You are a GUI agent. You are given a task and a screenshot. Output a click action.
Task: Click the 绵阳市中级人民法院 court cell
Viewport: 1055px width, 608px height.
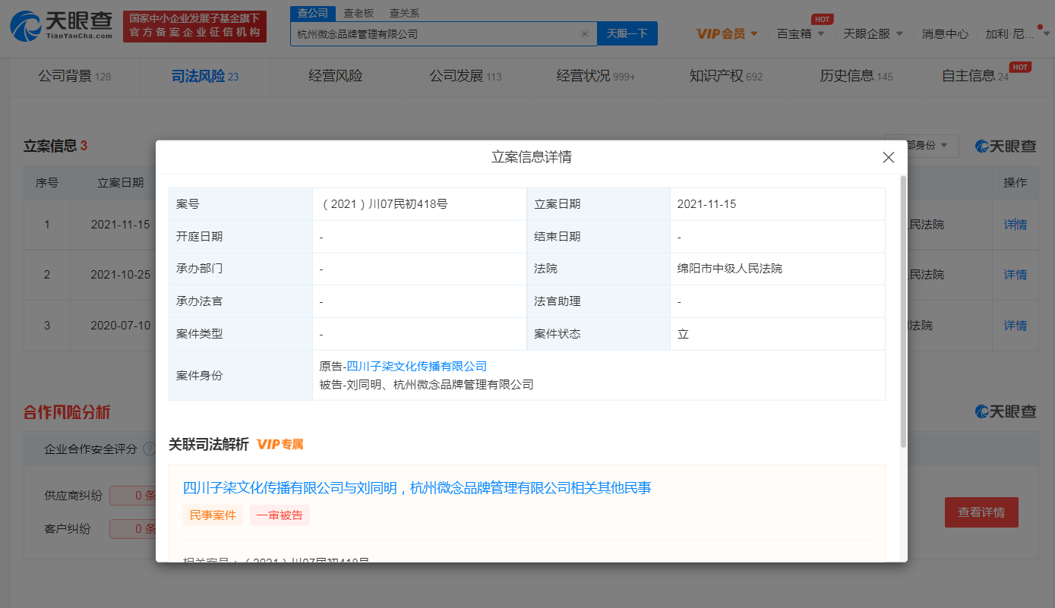click(x=778, y=269)
